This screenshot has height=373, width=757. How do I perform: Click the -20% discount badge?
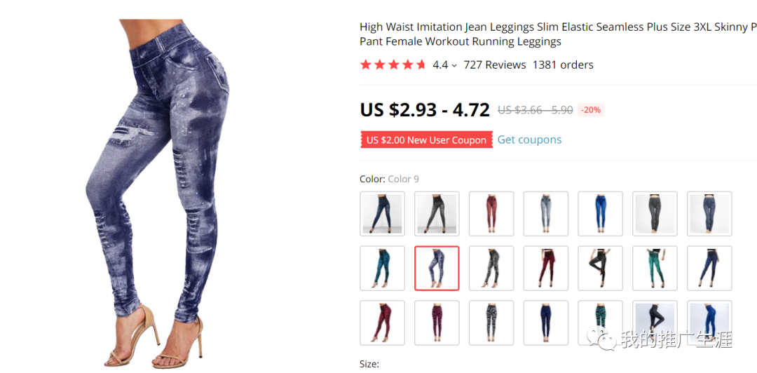(x=591, y=110)
